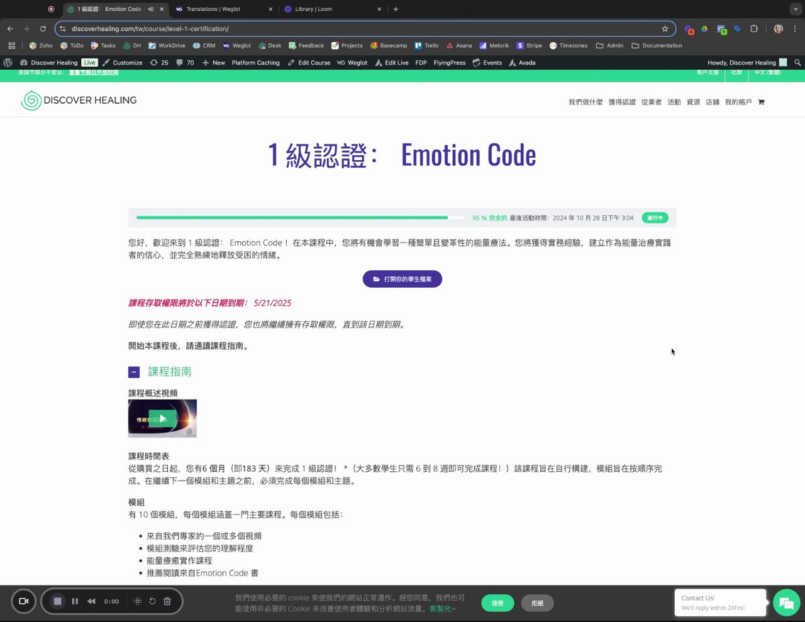Toggle the Loom camera icon
Screen dimensions: 805x622
[x=23, y=601]
